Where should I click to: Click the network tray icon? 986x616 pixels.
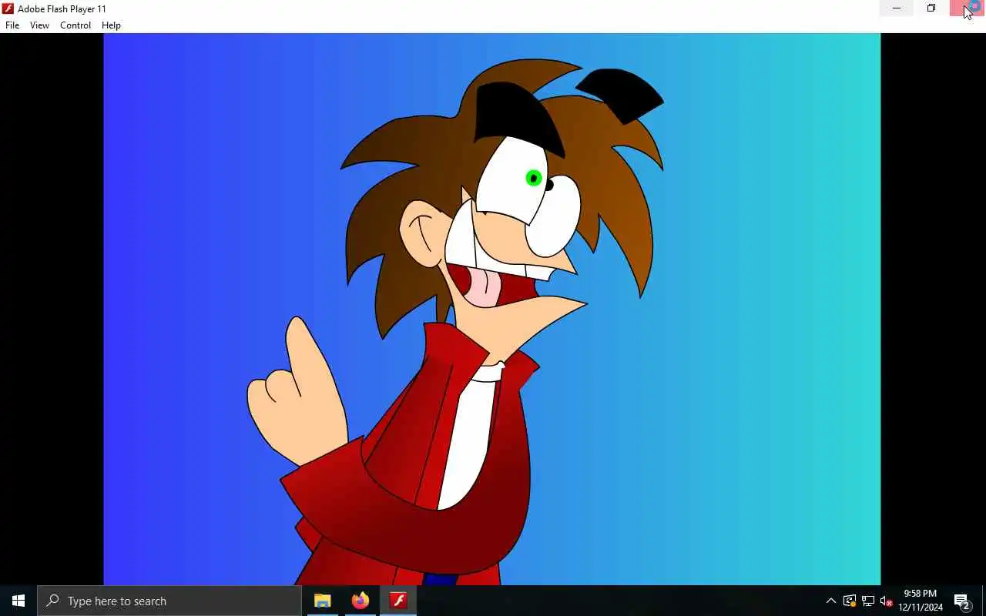coord(868,601)
